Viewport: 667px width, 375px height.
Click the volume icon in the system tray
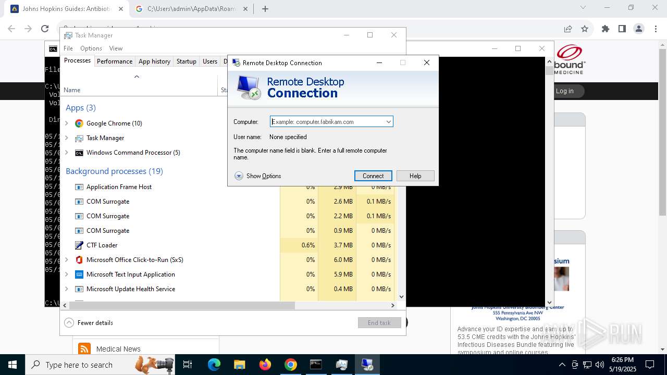coord(599,365)
